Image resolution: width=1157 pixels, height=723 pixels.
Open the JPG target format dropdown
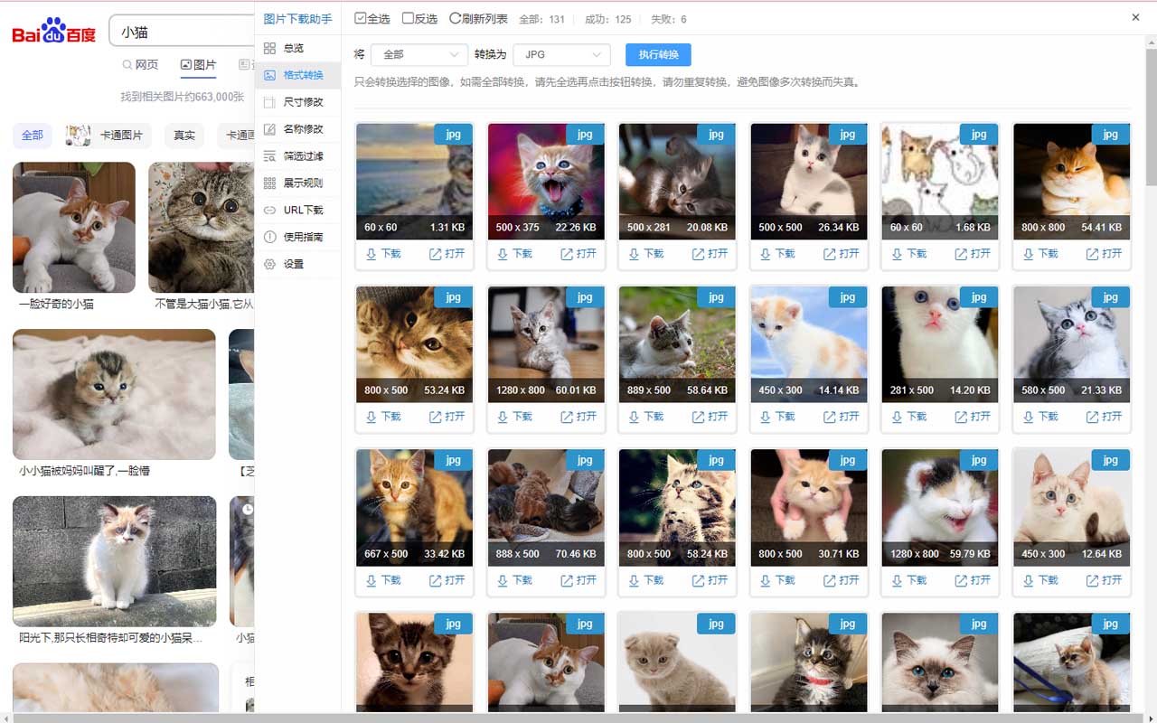click(x=561, y=54)
